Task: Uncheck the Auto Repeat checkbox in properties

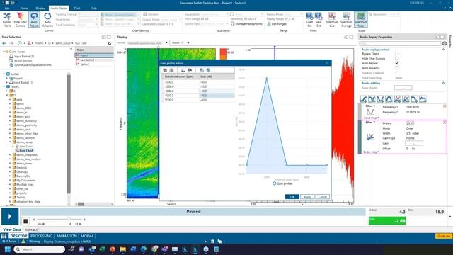Action: pos(397,63)
